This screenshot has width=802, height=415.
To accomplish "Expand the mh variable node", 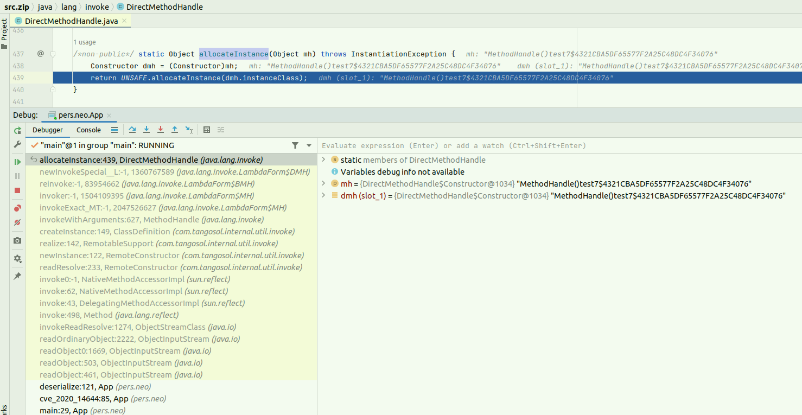I will point(324,183).
